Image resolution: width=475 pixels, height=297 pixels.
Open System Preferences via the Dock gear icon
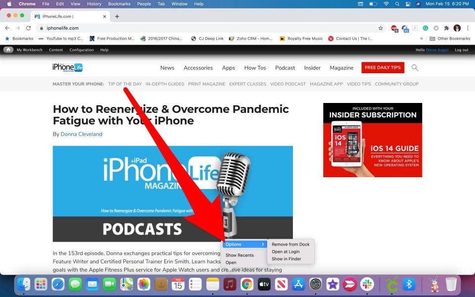[315, 285]
